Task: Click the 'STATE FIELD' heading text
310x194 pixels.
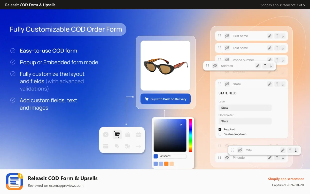Action: pos(228,93)
